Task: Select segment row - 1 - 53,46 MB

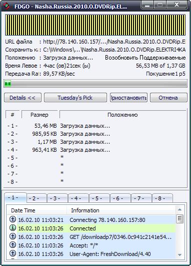Action: (x=59, y=126)
